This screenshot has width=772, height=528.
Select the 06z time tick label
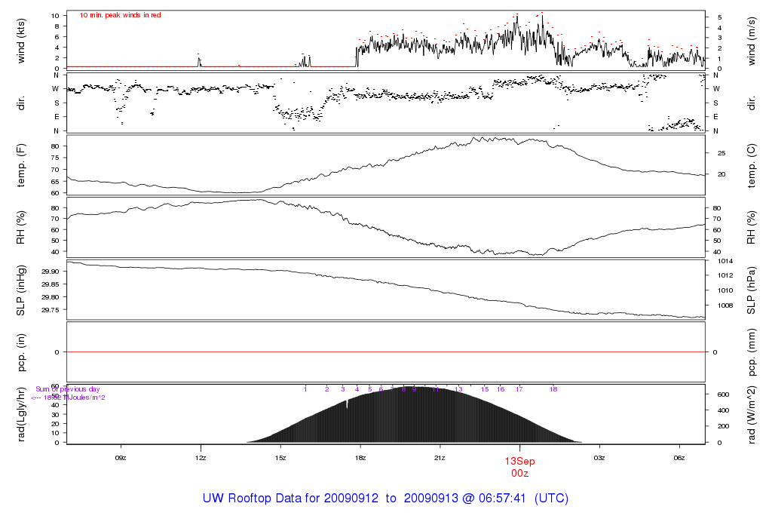tap(679, 458)
